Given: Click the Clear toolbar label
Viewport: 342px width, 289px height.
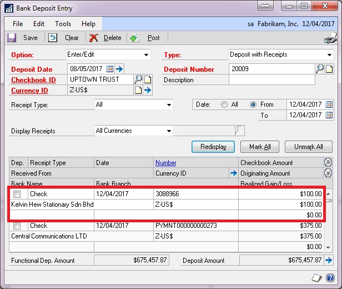Looking at the screenshot, I should point(72,38).
